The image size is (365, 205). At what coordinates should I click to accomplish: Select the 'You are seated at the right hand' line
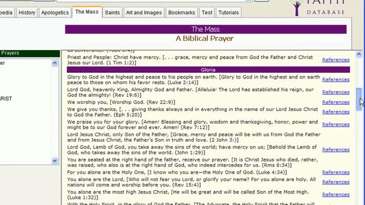tap(193, 162)
